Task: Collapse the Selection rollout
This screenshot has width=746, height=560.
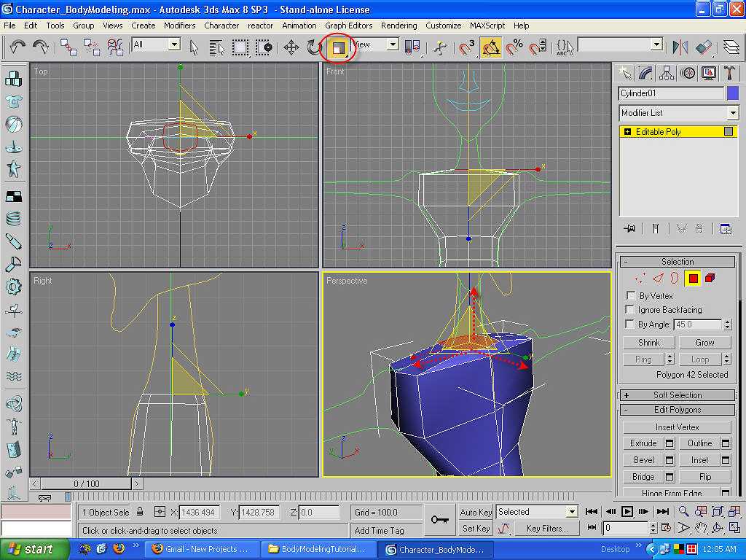Action: [x=678, y=262]
